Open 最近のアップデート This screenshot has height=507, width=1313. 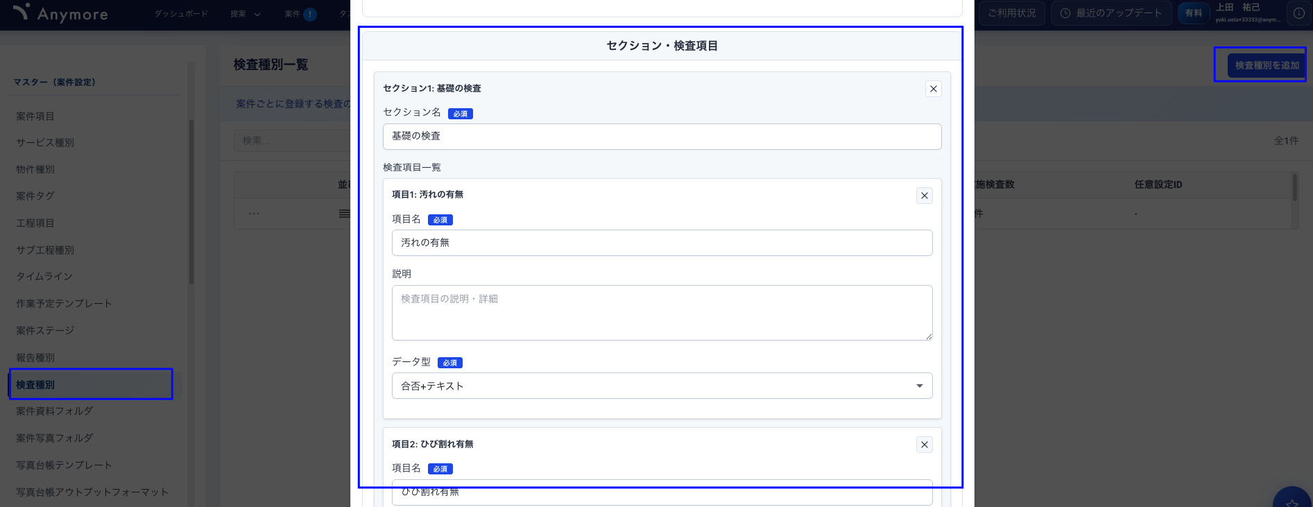[x=1111, y=13]
